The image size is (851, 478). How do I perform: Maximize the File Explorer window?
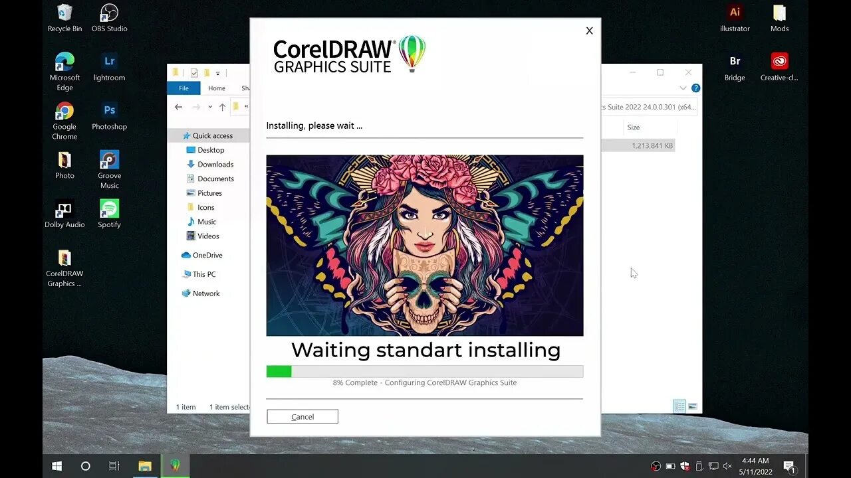(660, 72)
